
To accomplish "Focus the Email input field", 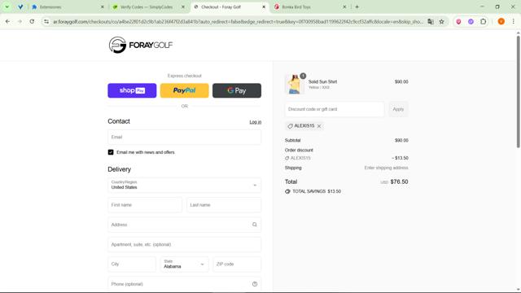I will [x=185, y=137].
